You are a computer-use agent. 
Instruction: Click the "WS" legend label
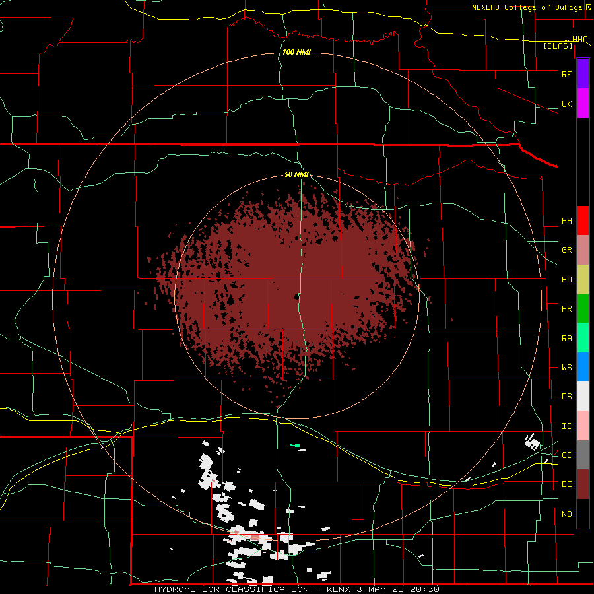coord(566,368)
